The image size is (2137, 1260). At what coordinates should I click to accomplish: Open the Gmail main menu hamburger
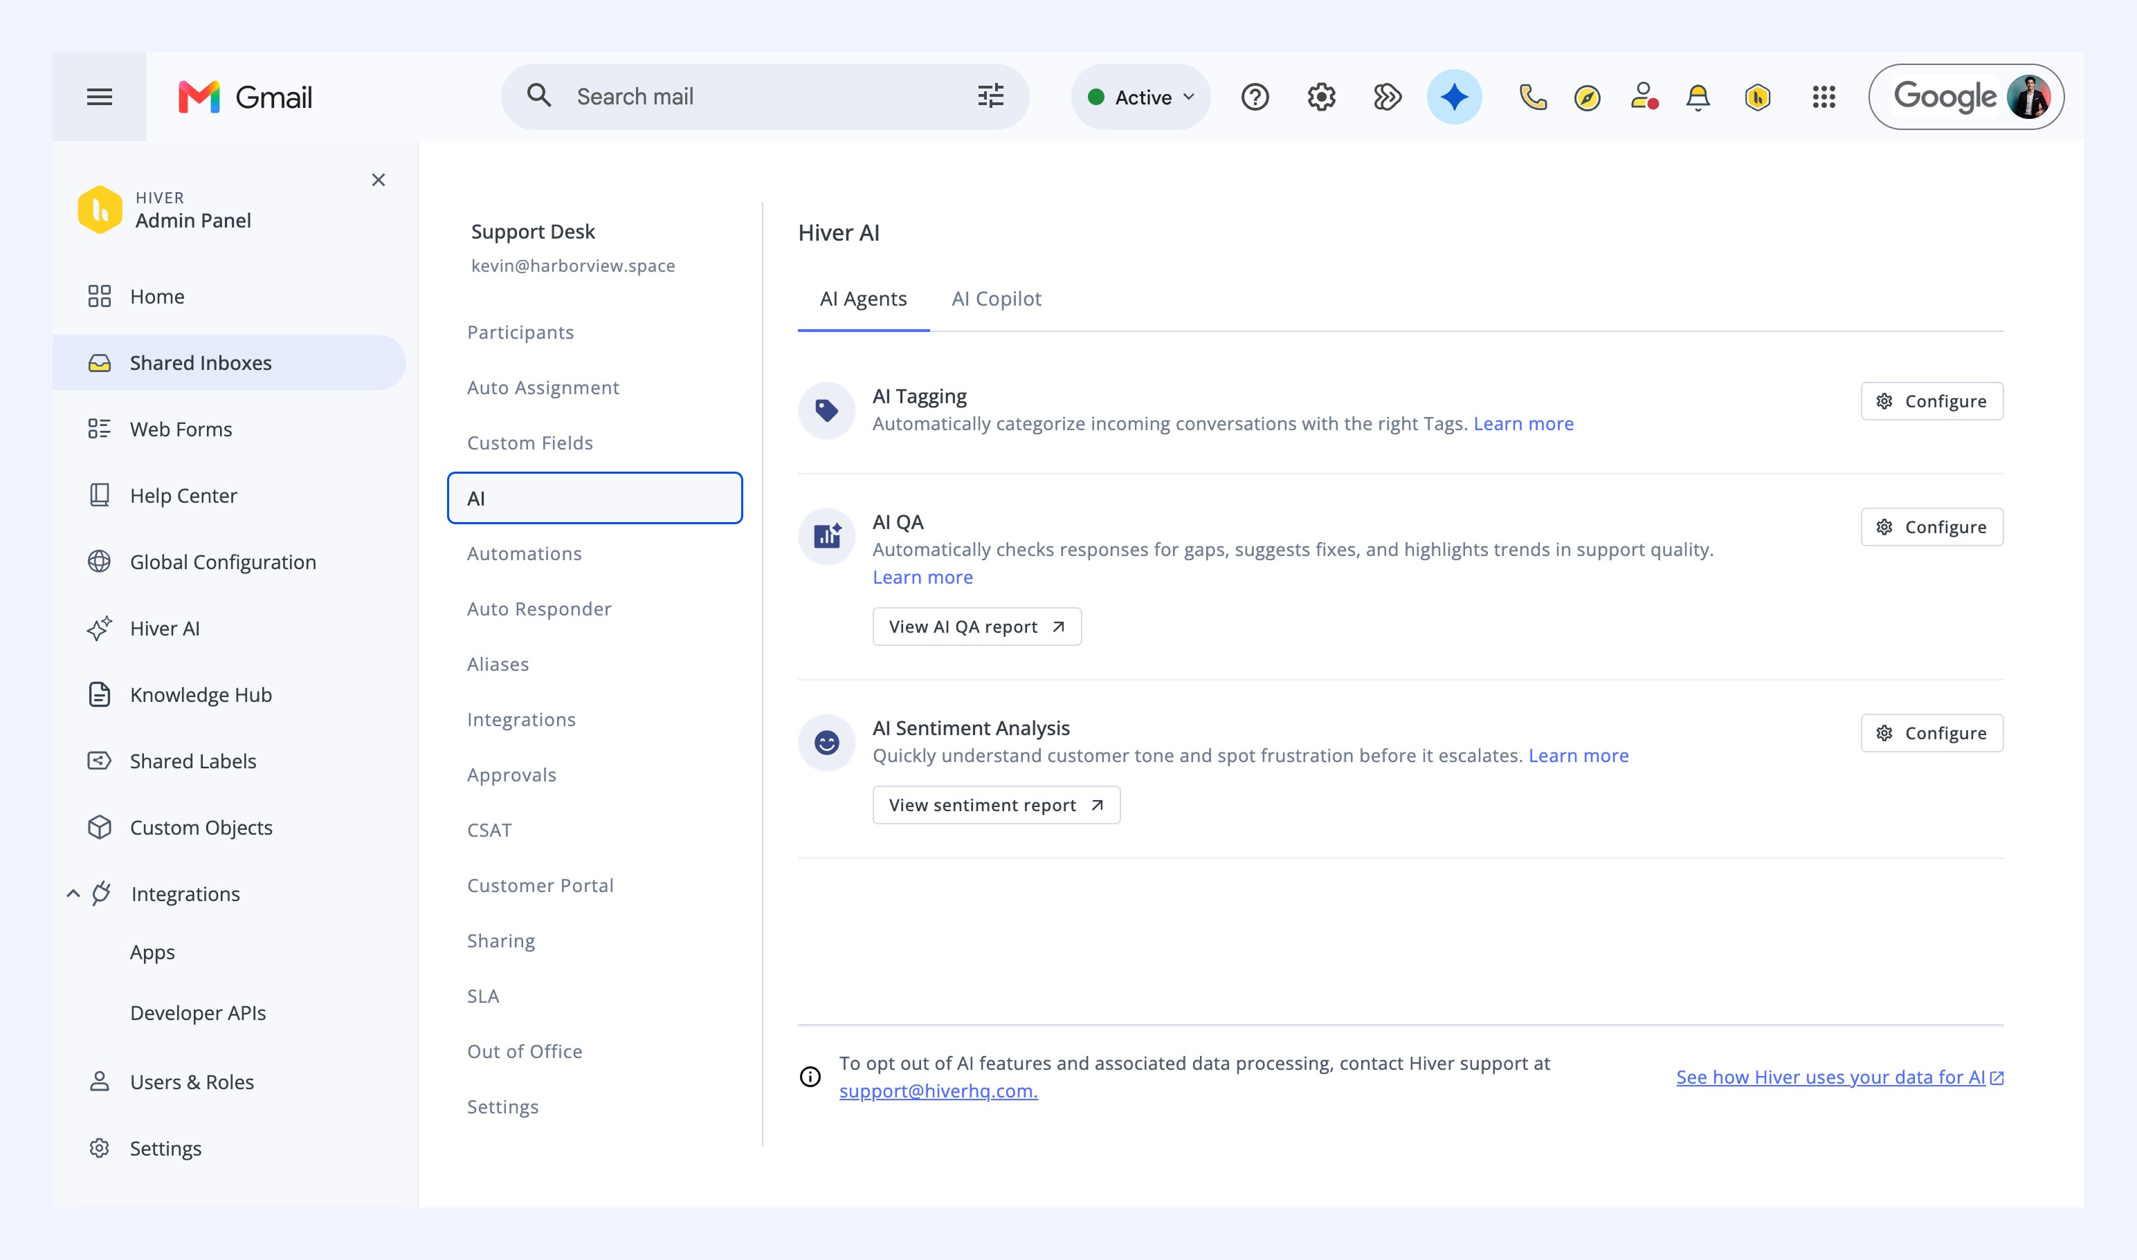[x=100, y=97]
